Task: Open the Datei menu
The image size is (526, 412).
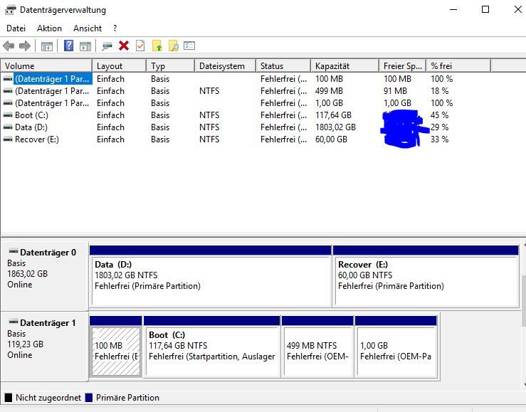Action: coord(16,28)
